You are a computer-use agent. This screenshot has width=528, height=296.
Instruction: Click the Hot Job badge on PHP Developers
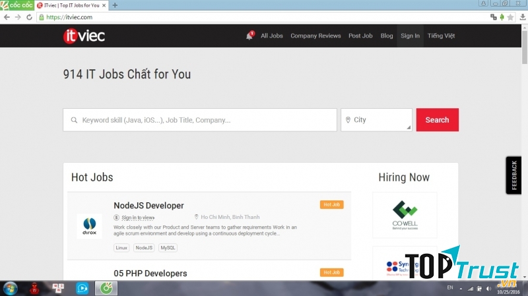click(x=332, y=272)
